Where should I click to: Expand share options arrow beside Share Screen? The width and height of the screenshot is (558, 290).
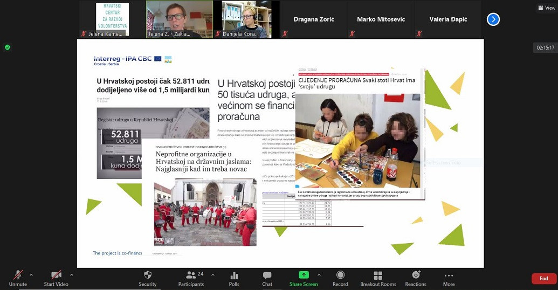coord(319,275)
